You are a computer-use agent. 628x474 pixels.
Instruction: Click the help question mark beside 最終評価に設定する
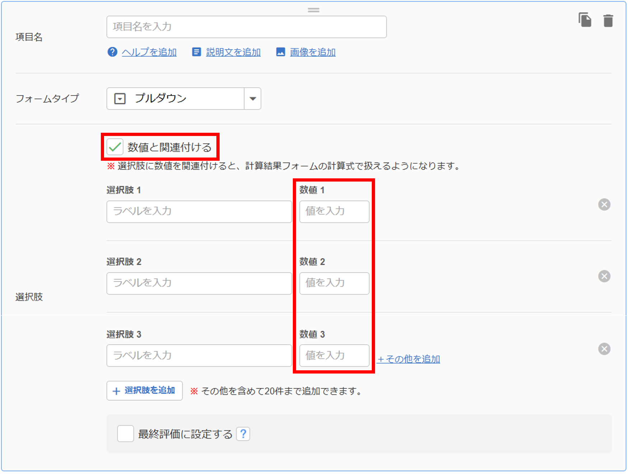[243, 434]
